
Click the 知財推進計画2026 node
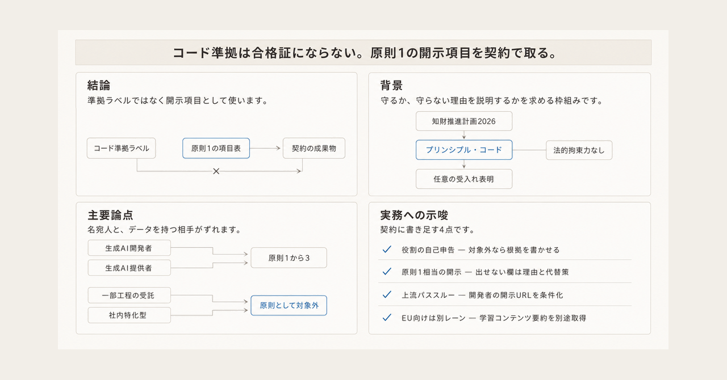[464, 121]
